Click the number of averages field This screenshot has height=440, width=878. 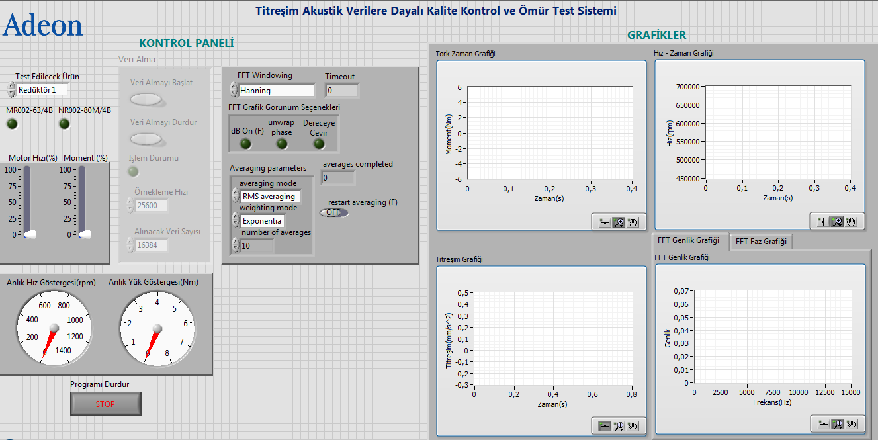257,245
